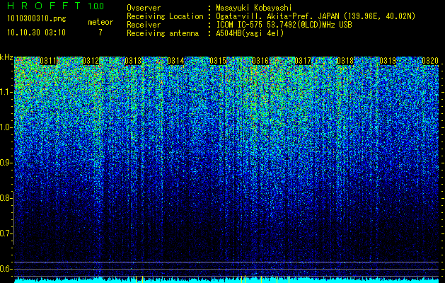Click the 0318 time marker
The height and width of the screenshot is (283, 445).
(x=345, y=61)
